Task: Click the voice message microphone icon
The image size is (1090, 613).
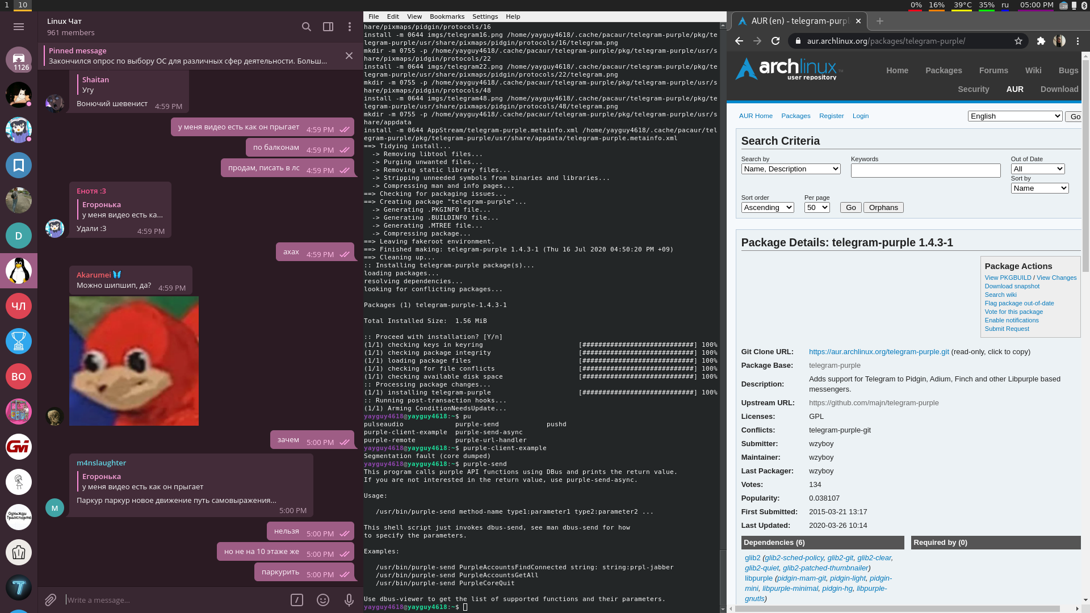Action: click(x=349, y=600)
